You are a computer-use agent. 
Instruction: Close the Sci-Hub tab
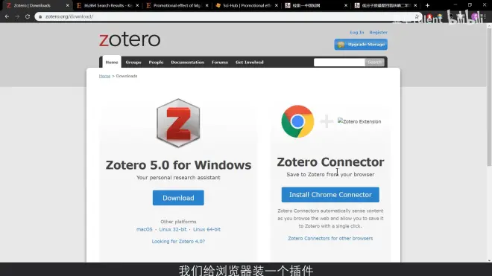pos(277,5)
